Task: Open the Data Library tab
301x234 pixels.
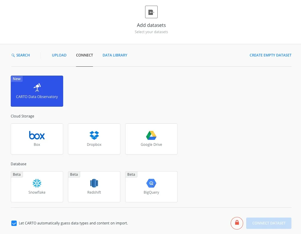Action: (x=115, y=55)
